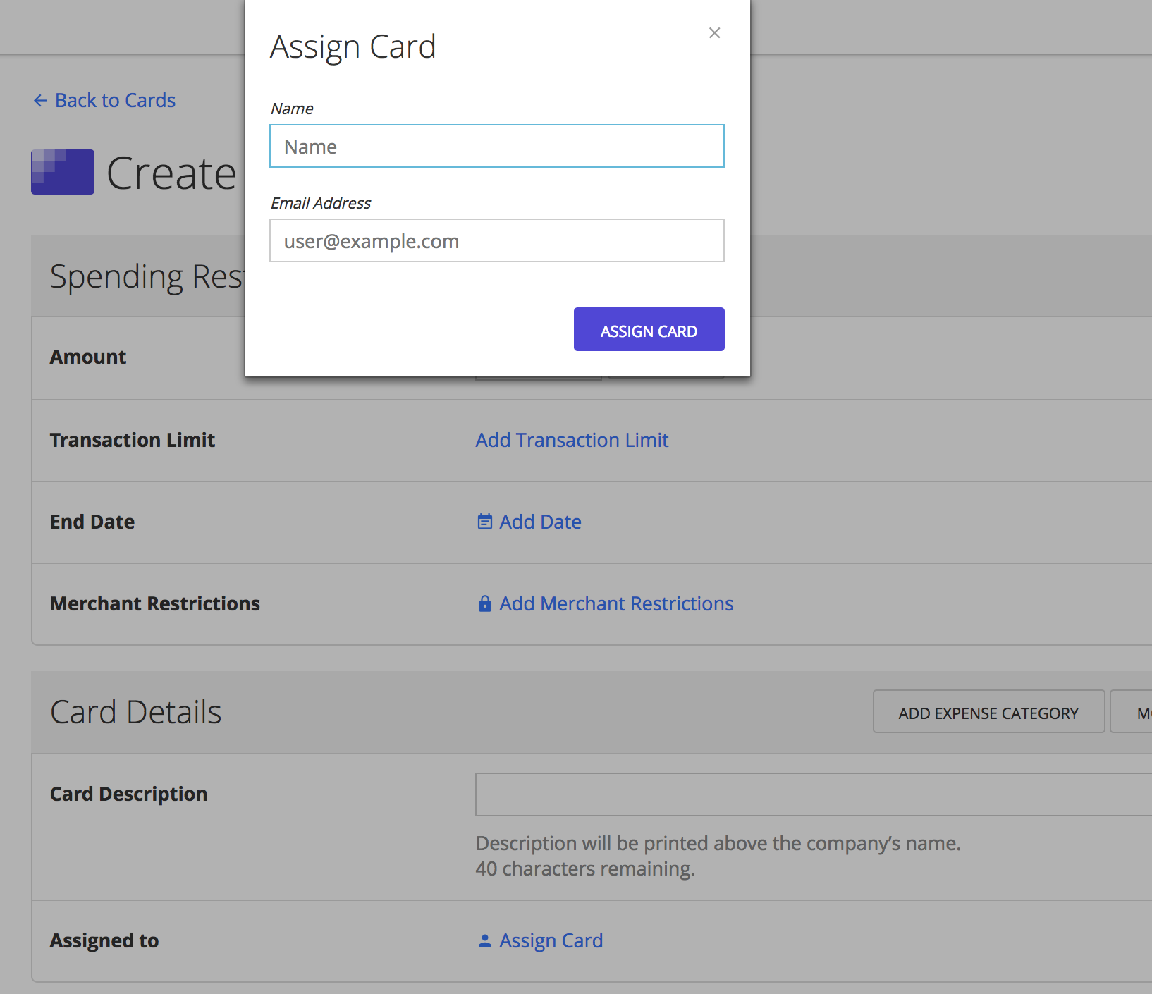Open the Add Transaction Limit link

[x=572, y=441]
